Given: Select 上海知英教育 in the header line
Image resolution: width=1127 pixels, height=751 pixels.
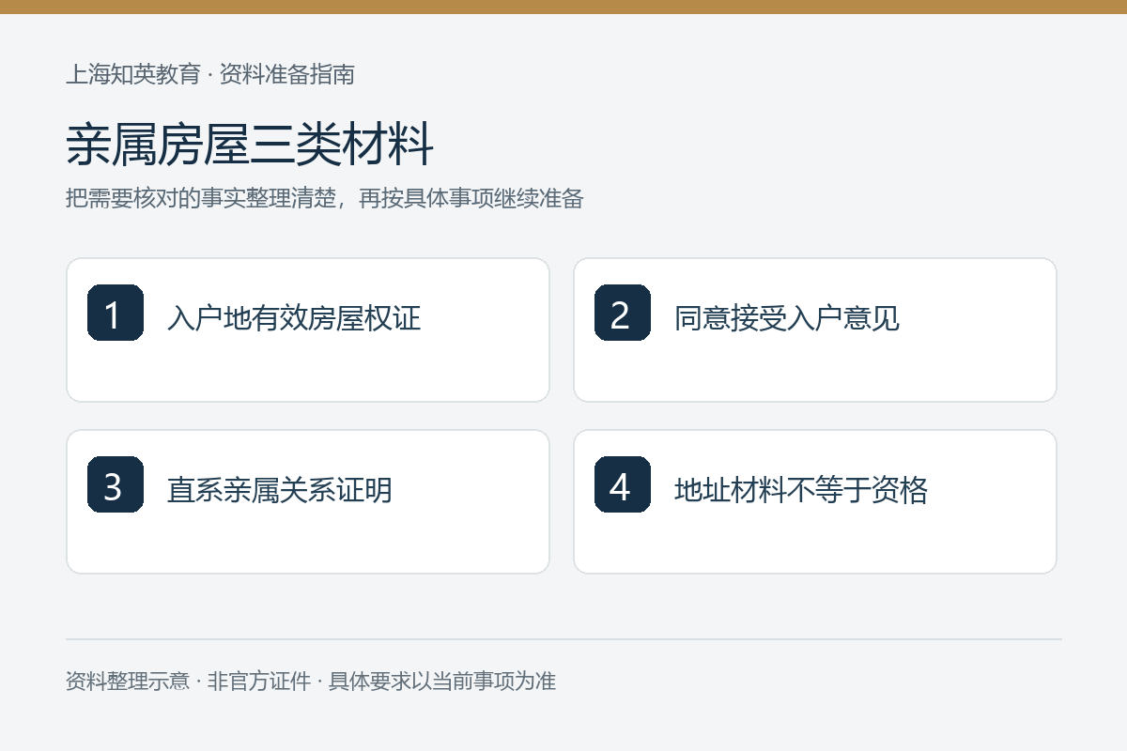Looking at the screenshot, I should coord(133,75).
